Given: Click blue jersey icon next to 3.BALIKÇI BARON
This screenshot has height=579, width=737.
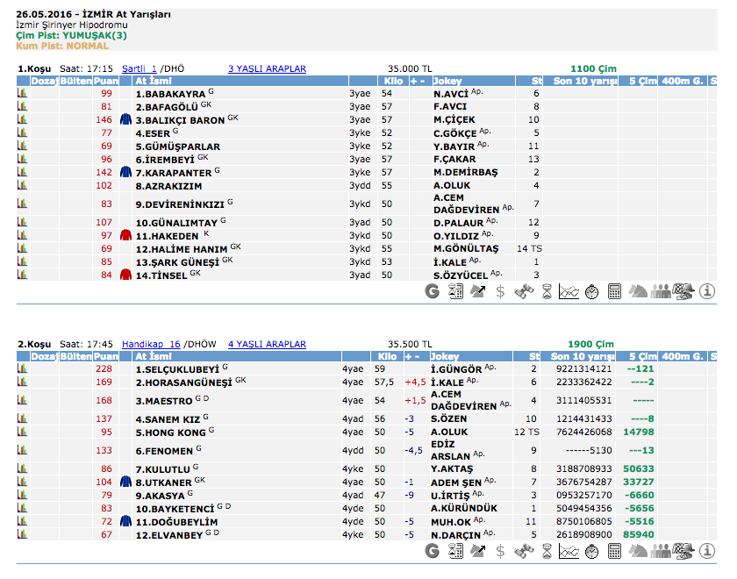Looking at the screenshot, I should pos(125,119).
